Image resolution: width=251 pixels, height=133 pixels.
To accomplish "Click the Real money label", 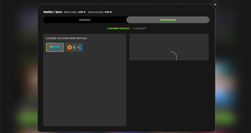I will click(71, 12).
